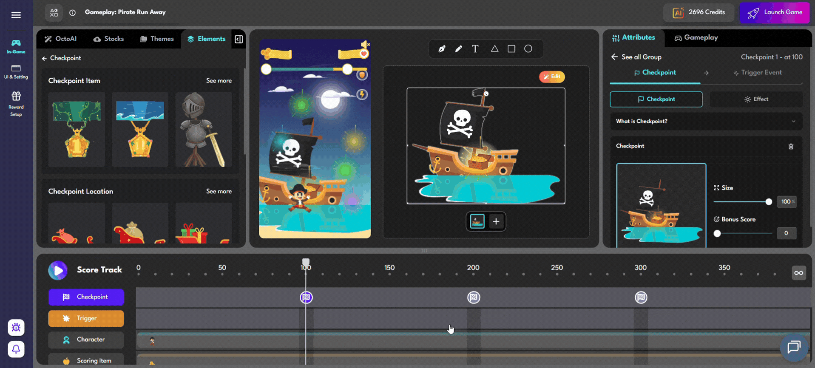Select the checkpoint marker at 200
The image size is (815, 368).
(474, 297)
